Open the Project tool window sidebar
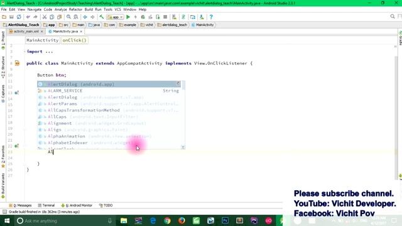This screenshot has width=402, height=226. 3,40
